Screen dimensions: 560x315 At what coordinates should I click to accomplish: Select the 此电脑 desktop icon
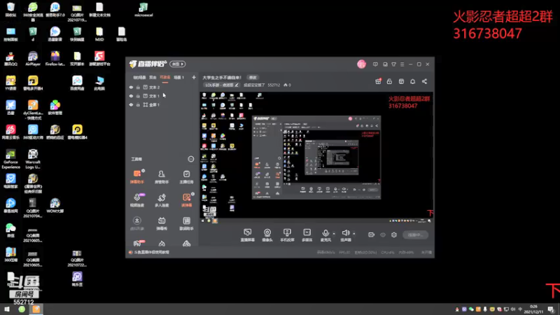pyautogui.click(x=99, y=83)
